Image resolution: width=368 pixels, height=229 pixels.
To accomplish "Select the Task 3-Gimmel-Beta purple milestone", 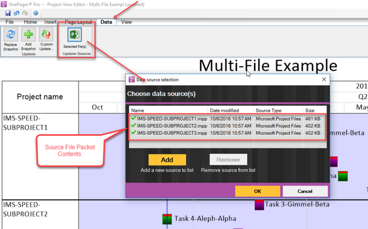I will click(259, 205).
